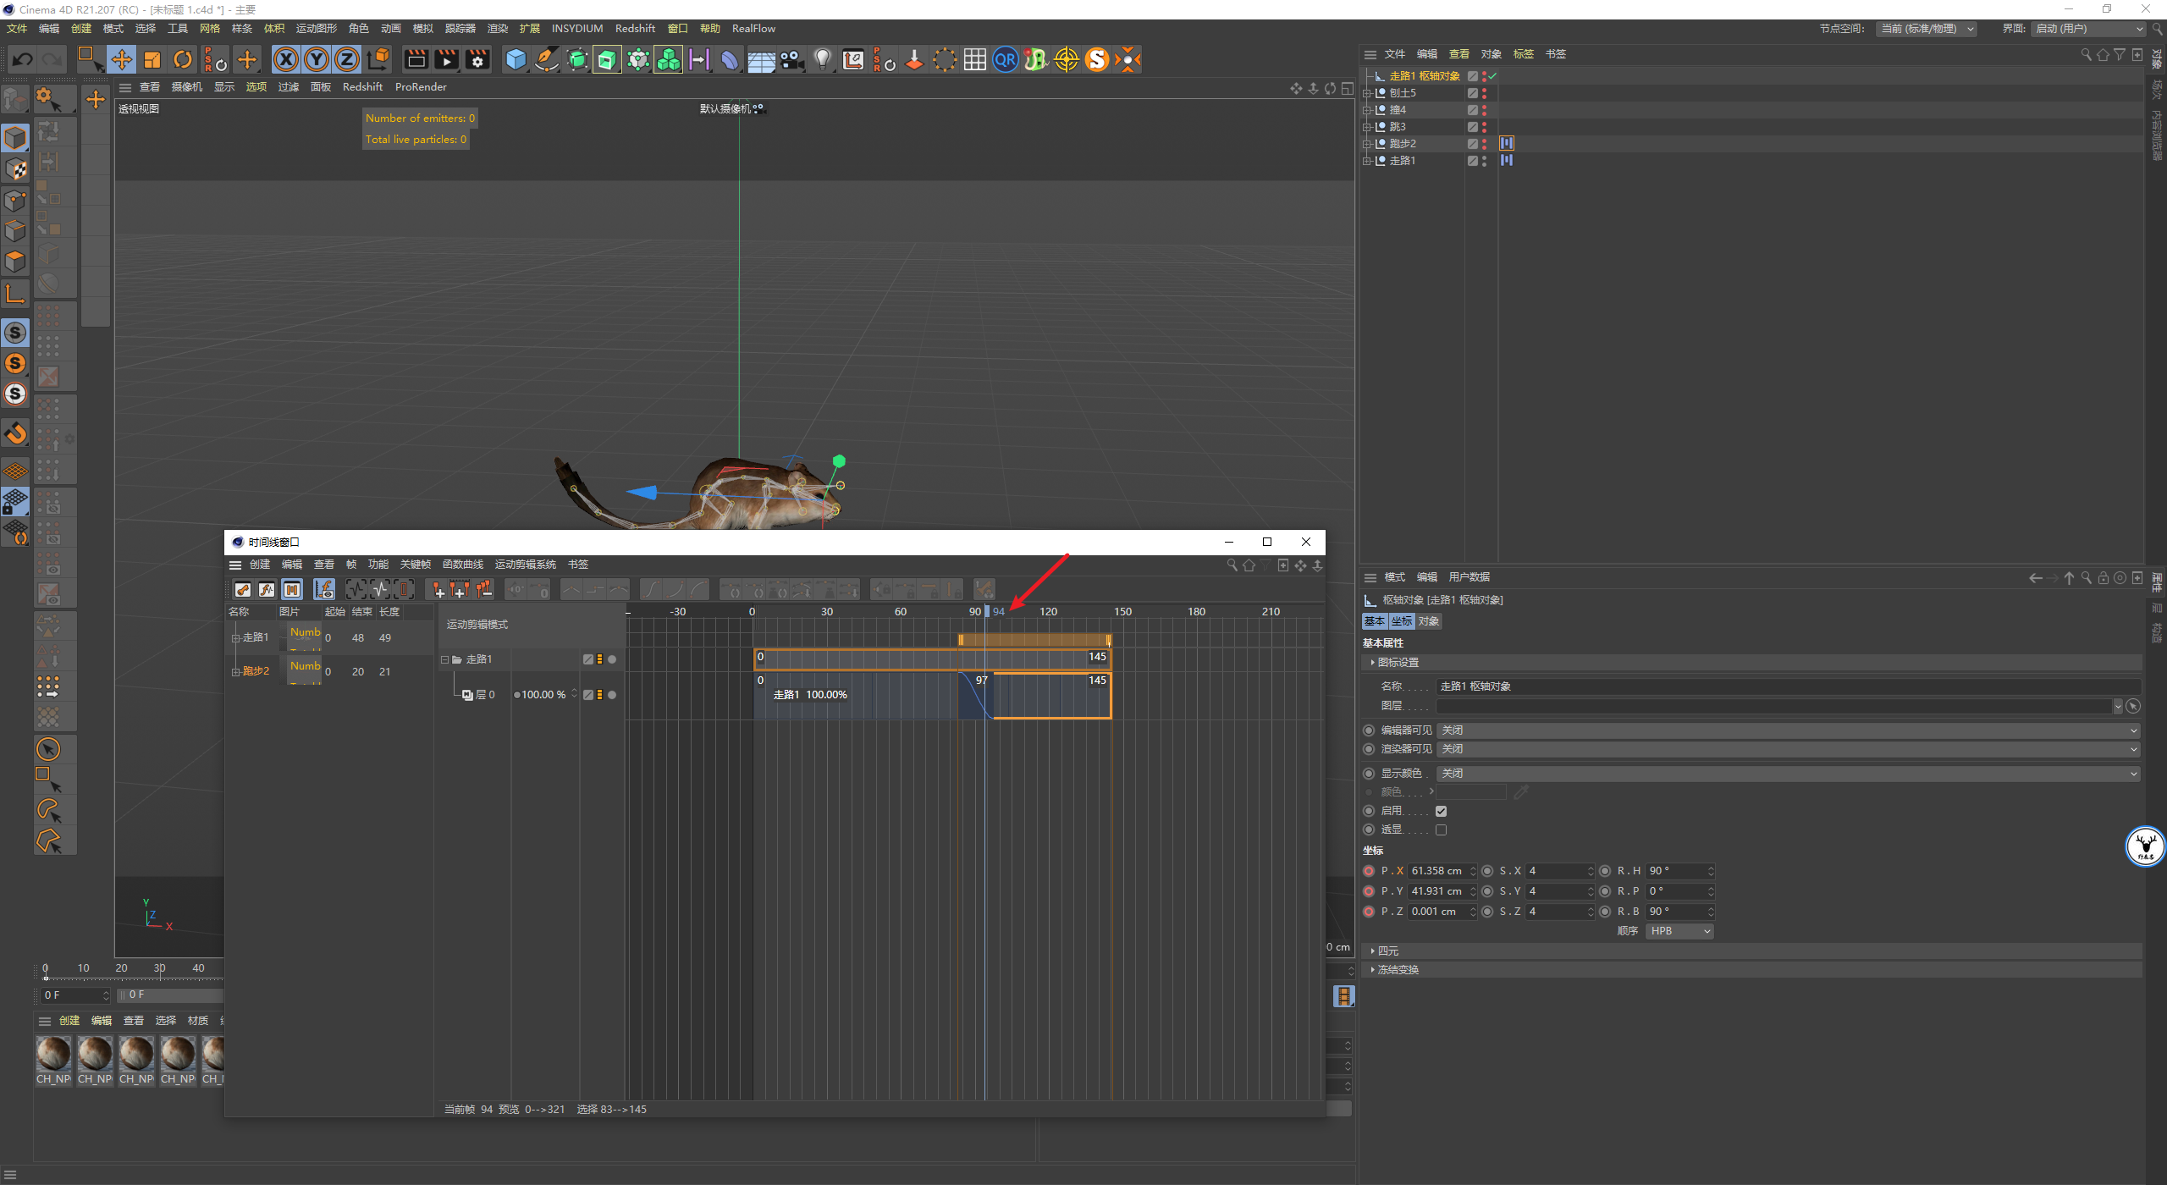Expand the 冻结变换 section
Screen dimensions: 2167x1185
click(x=1397, y=970)
